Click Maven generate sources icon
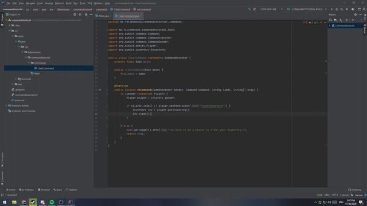Screen dimensions: 367x206 coord(335,20)
